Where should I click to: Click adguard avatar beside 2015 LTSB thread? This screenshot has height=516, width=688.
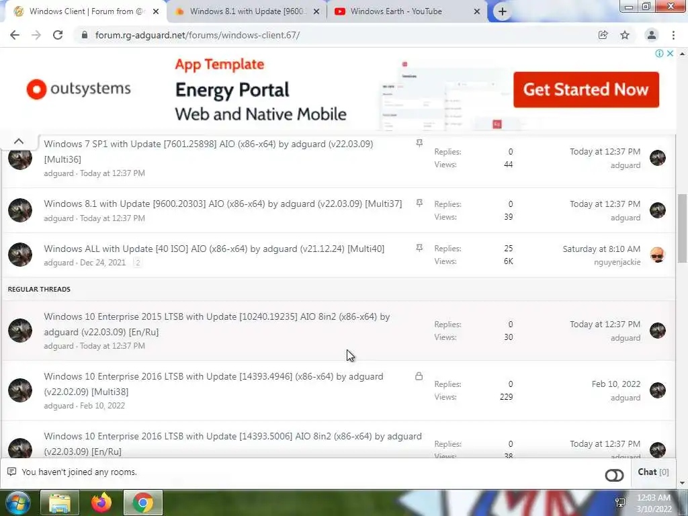(20, 331)
